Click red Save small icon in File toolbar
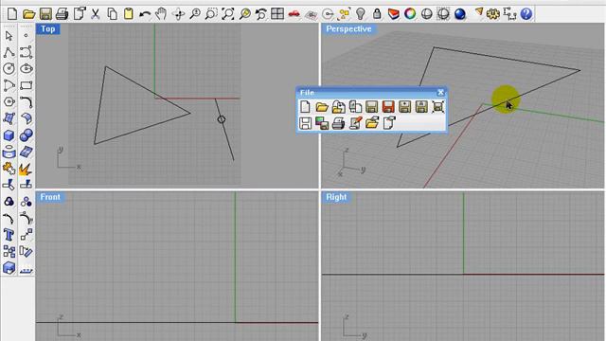 [388, 107]
